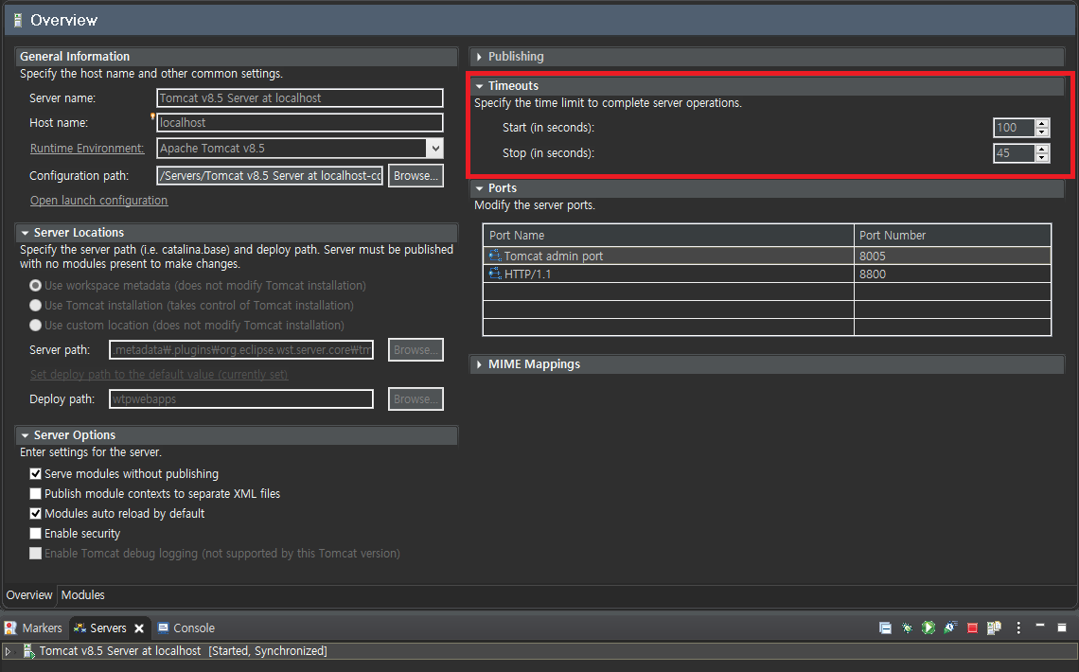Click Open launch configuration link
This screenshot has width=1079, height=672.
(98, 200)
